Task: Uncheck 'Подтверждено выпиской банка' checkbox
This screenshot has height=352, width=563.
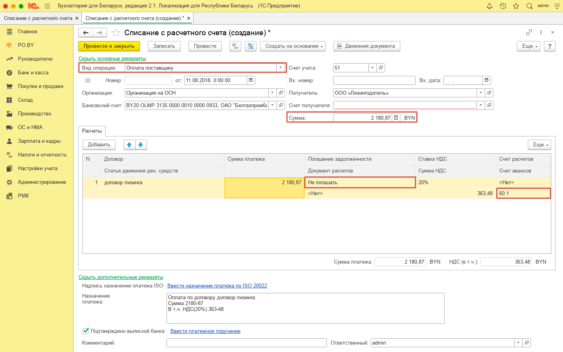Action: [86, 331]
